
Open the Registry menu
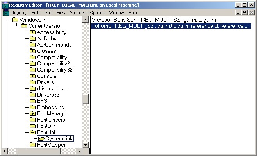point(19,13)
